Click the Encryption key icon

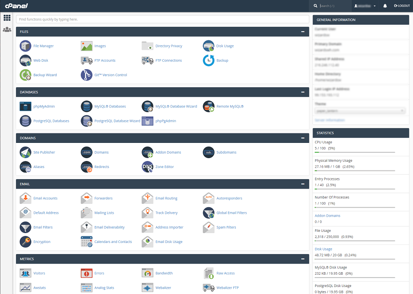(26, 242)
